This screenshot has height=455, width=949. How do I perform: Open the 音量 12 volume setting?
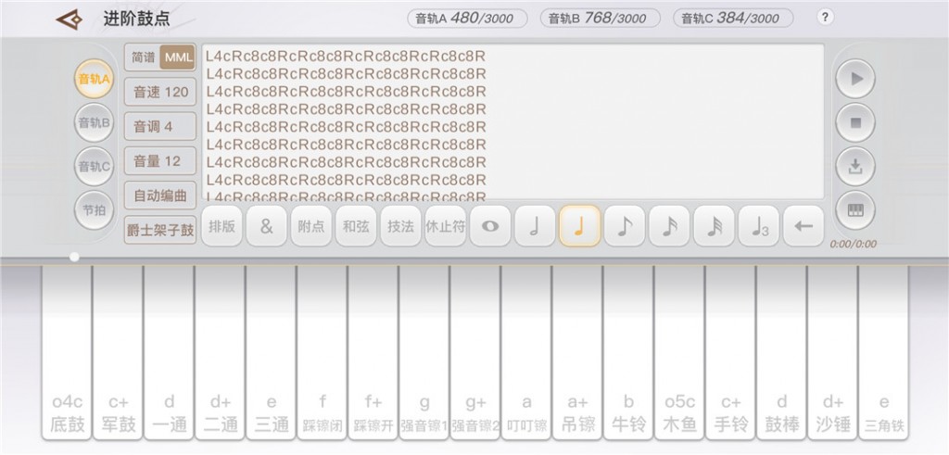coord(160,161)
